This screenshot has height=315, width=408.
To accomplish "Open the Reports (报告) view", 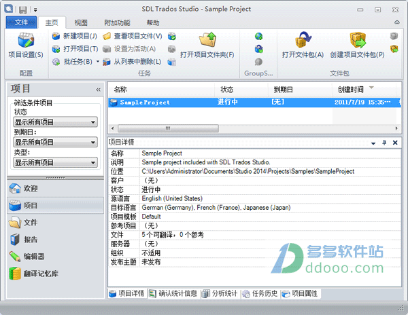I will click(x=56, y=240).
